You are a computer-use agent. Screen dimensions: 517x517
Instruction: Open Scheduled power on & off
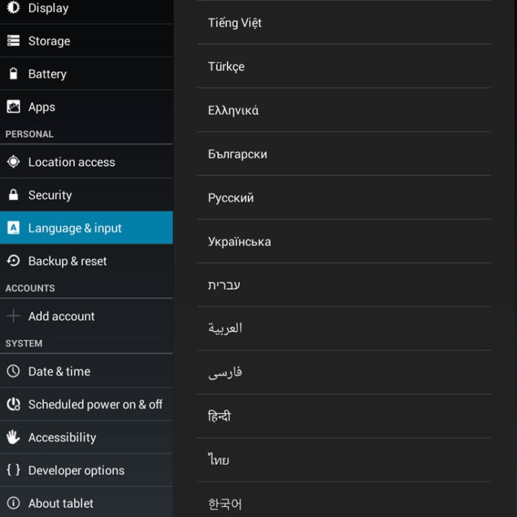(x=86, y=404)
